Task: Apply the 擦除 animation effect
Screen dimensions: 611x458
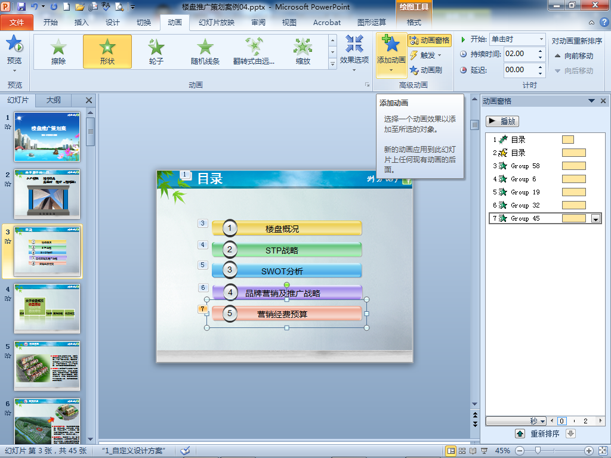Action: 58,52
